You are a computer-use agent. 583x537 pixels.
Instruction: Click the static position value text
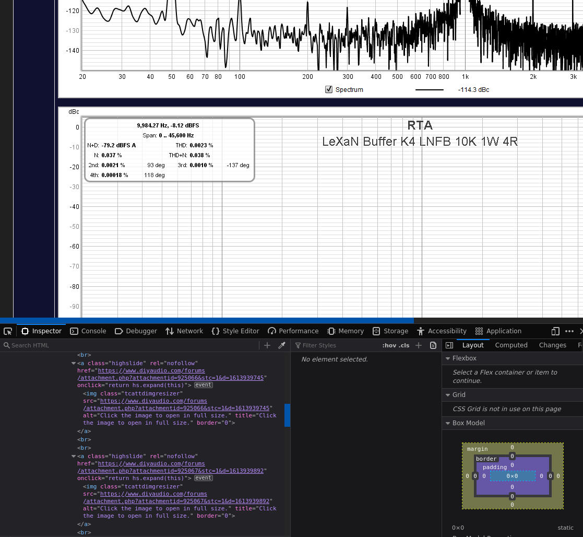[566, 528]
